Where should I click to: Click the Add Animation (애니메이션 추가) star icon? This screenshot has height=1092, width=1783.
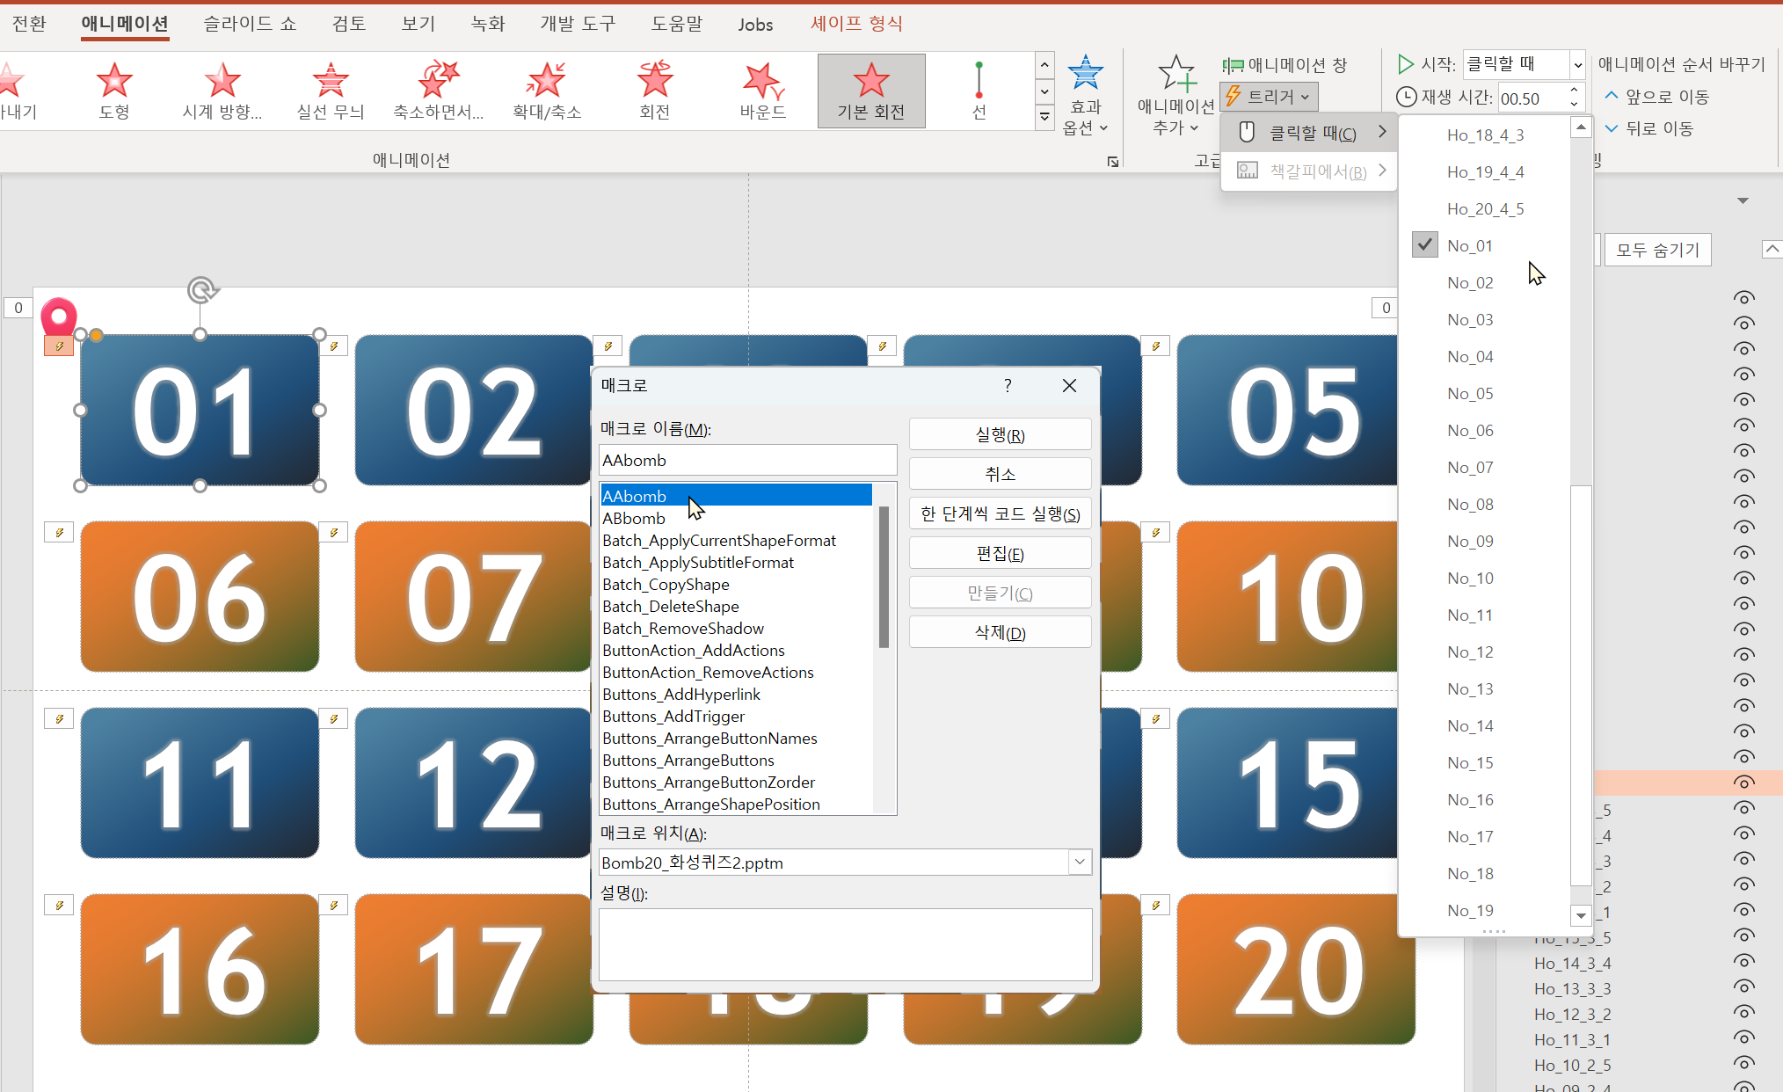pyautogui.click(x=1175, y=76)
